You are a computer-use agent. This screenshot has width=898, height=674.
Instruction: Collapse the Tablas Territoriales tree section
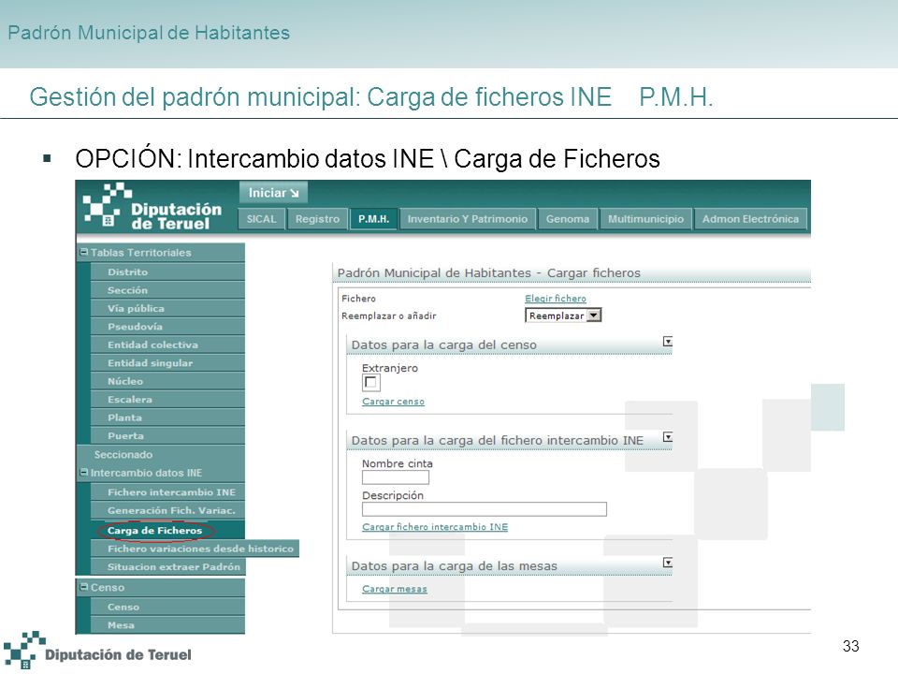(x=84, y=252)
